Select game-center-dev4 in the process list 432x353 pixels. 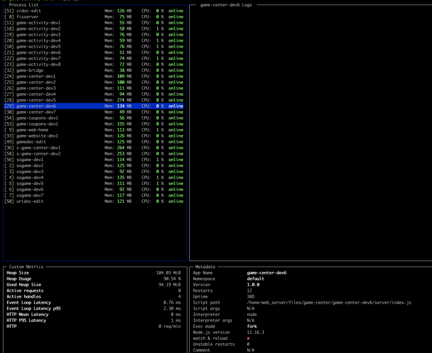[94, 94]
